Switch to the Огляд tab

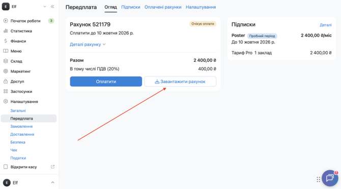(110, 7)
